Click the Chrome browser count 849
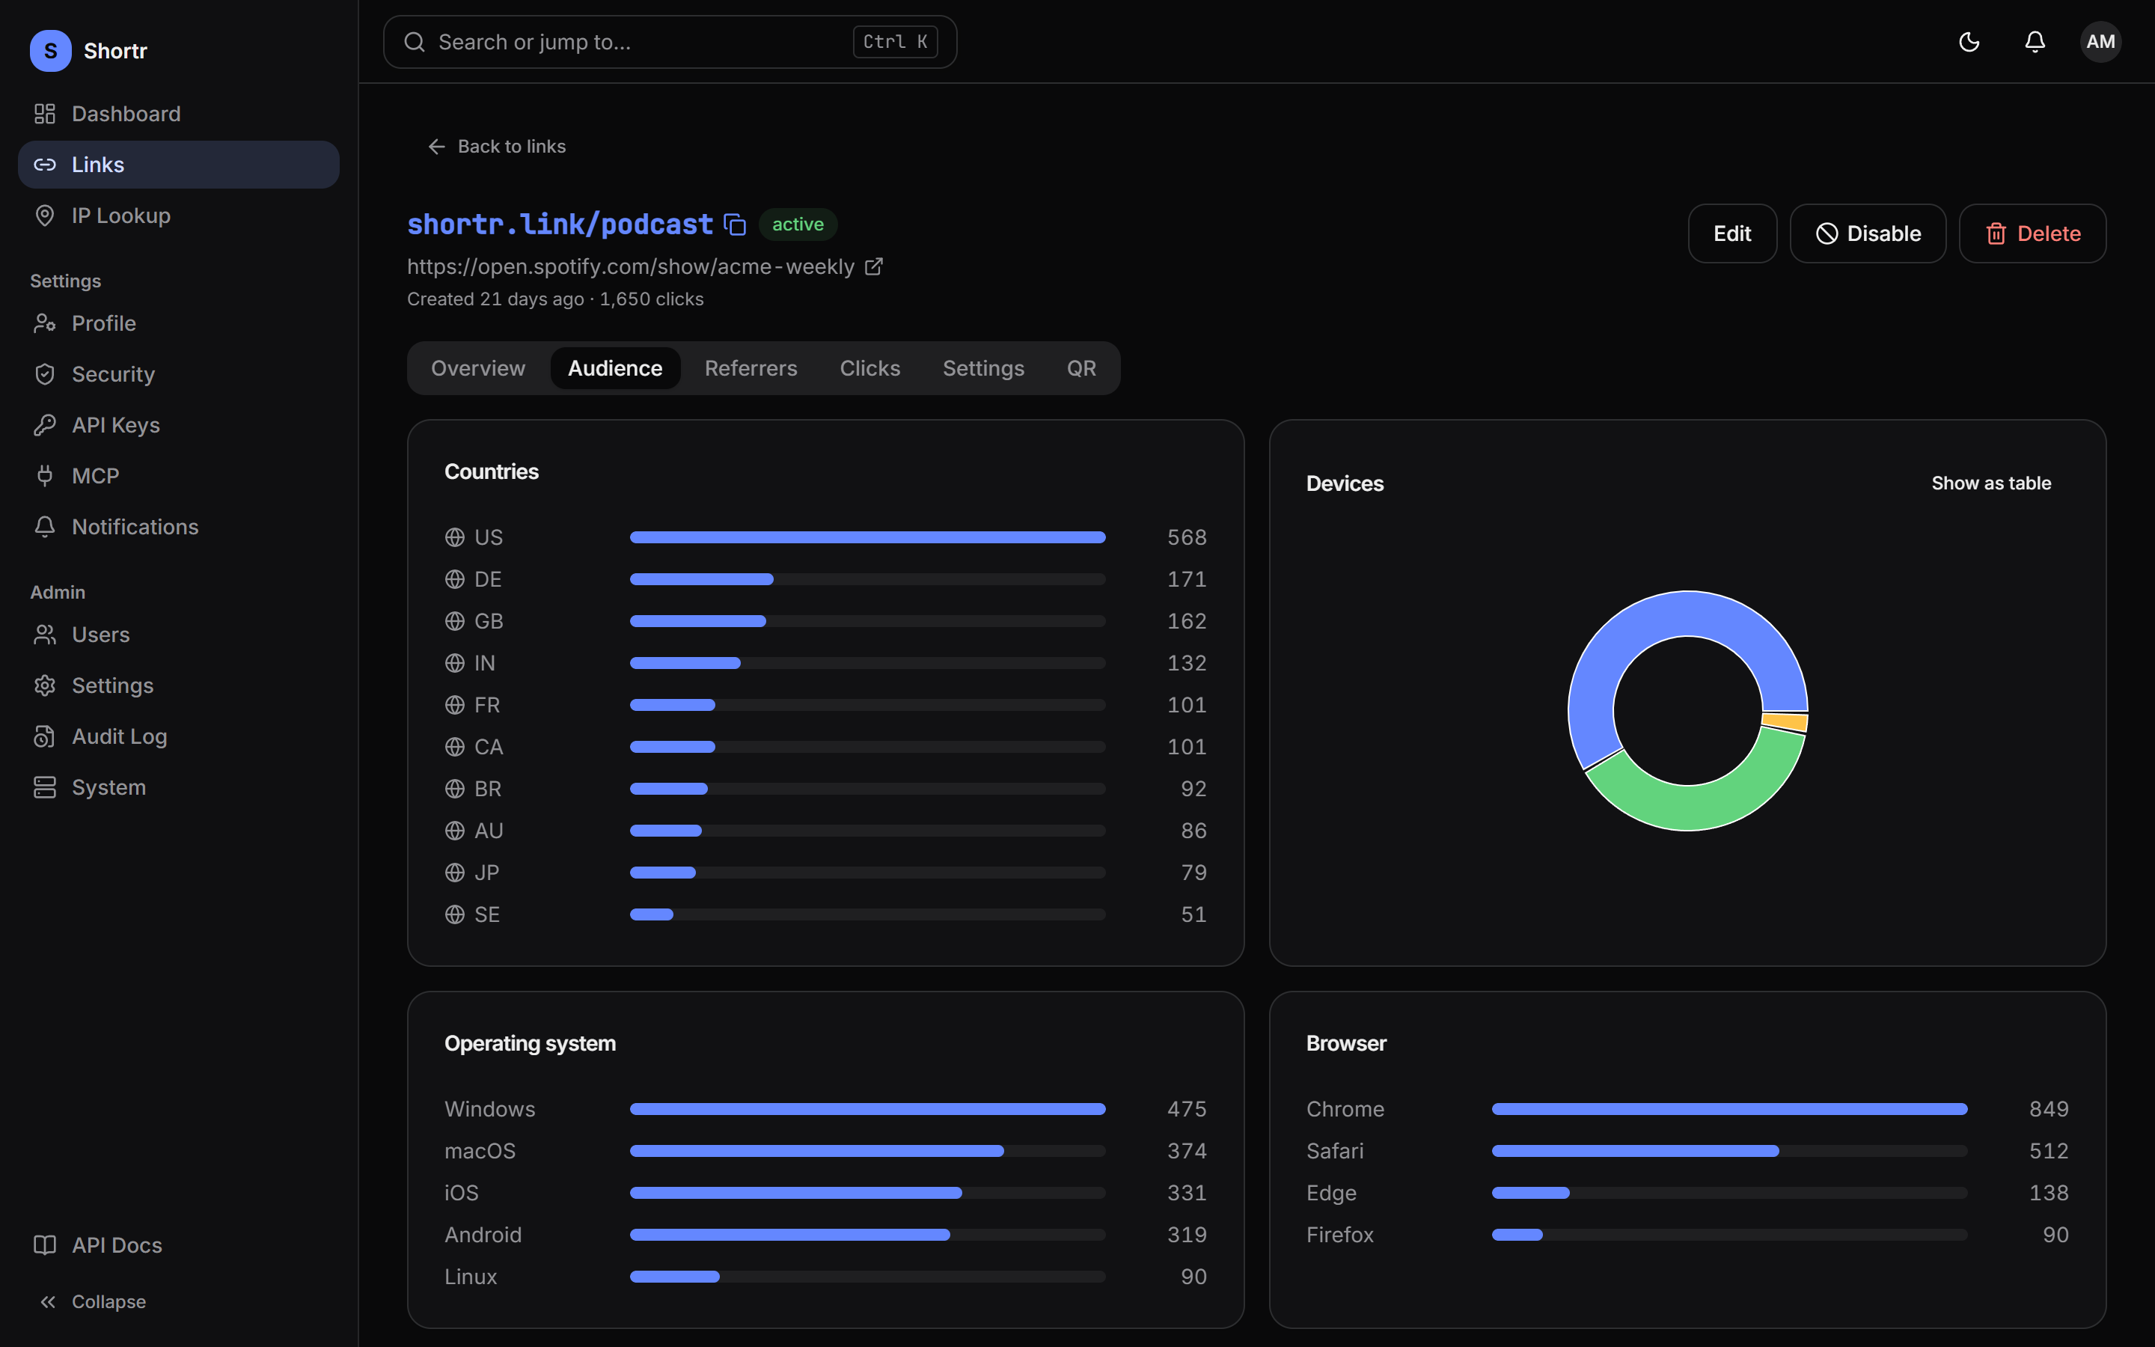 pyautogui.click(x=2048, y=1109)
